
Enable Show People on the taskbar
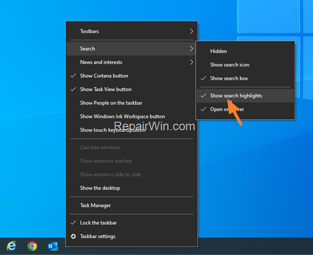tap(132, 103)
